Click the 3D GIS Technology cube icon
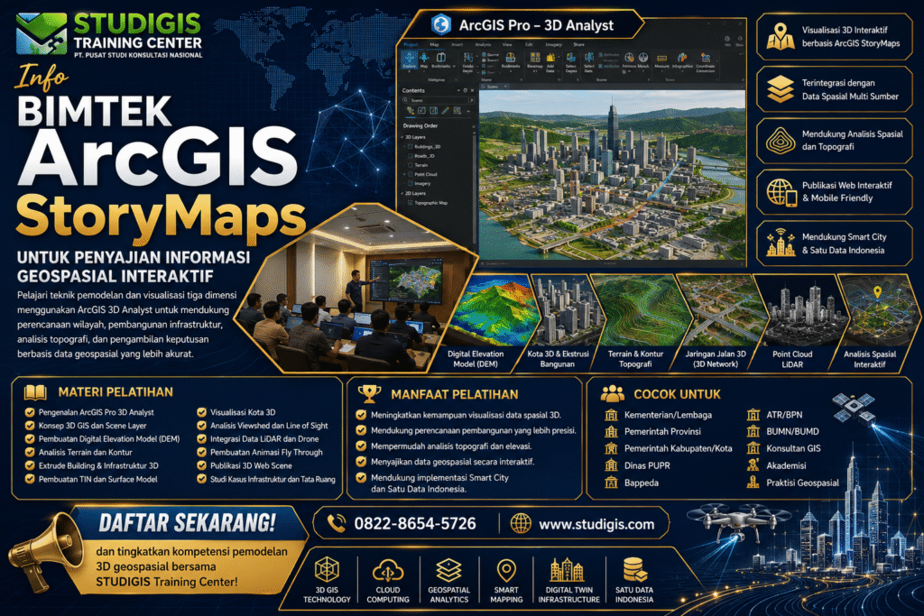This screenshot has height=616, width=924. [x=327, y=569]
